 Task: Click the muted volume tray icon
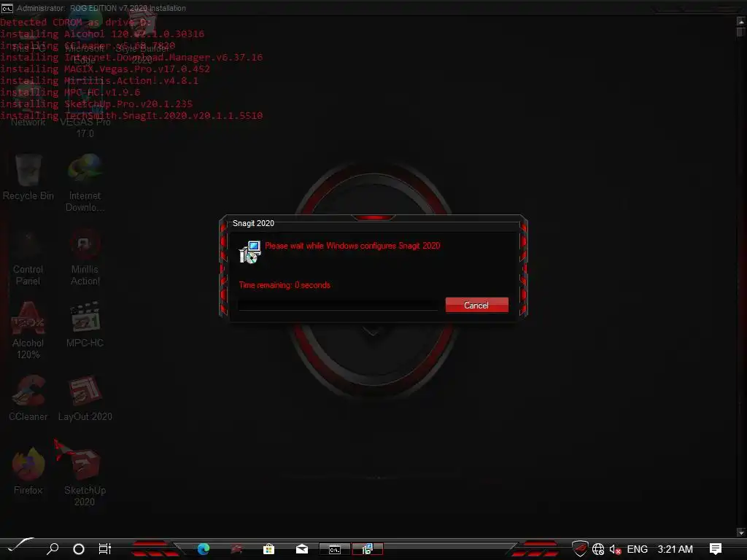click(x=615, y=550)
